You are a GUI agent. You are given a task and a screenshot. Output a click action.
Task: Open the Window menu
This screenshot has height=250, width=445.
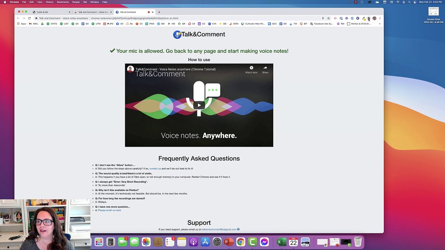pos(95,2)
